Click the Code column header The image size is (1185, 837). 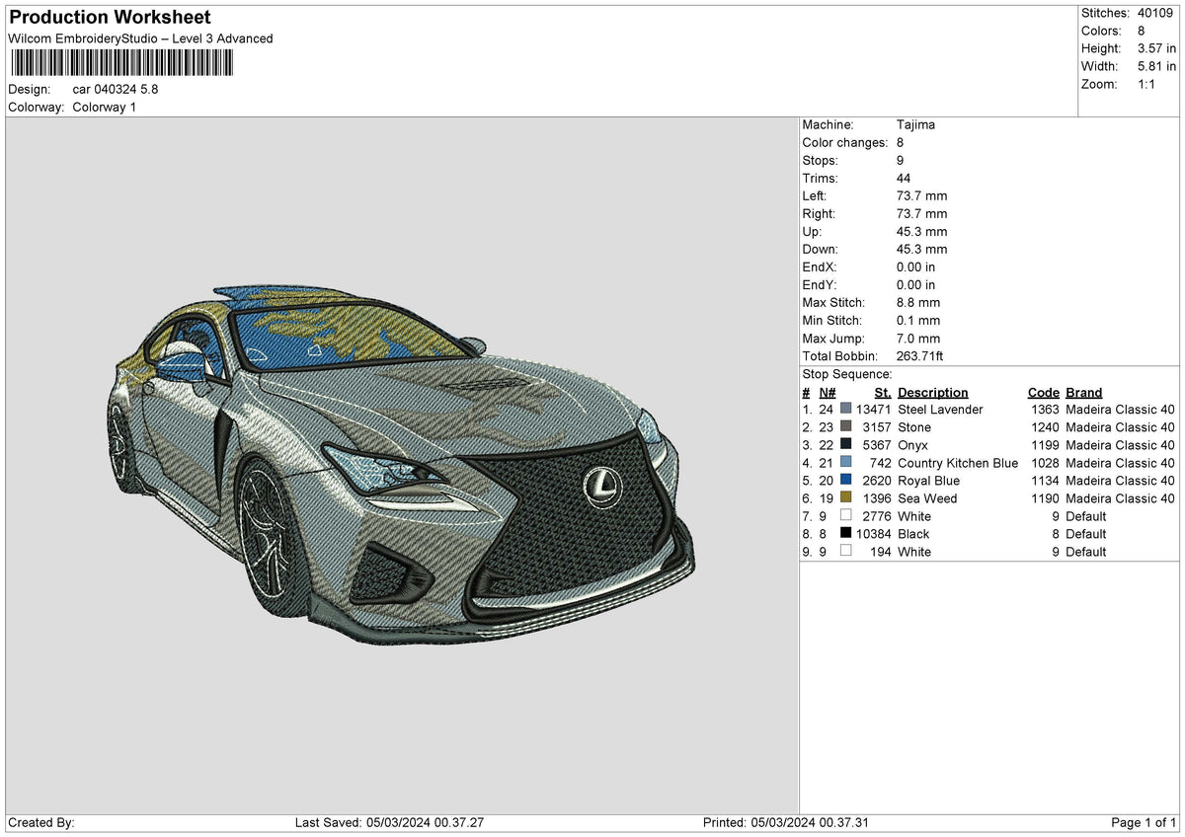click(x=1043, y=392)
